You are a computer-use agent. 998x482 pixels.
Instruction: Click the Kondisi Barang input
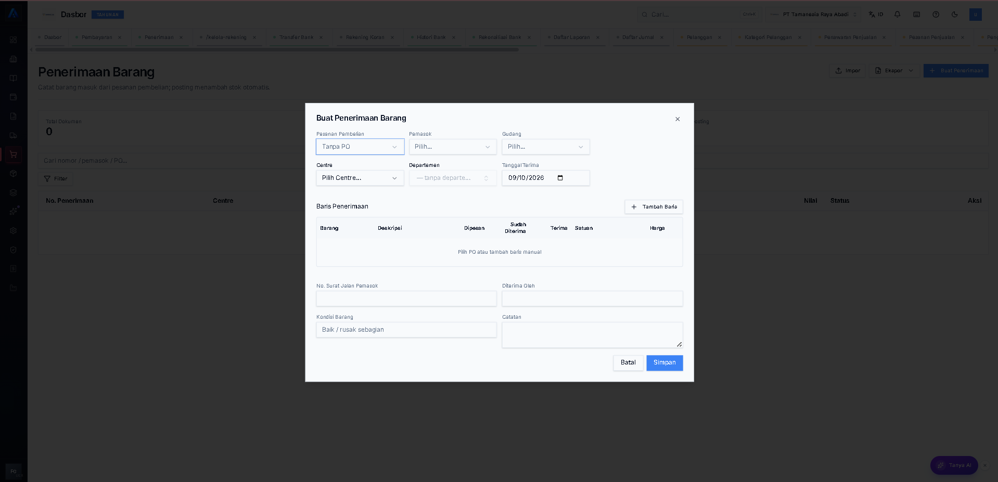[406, 330]
